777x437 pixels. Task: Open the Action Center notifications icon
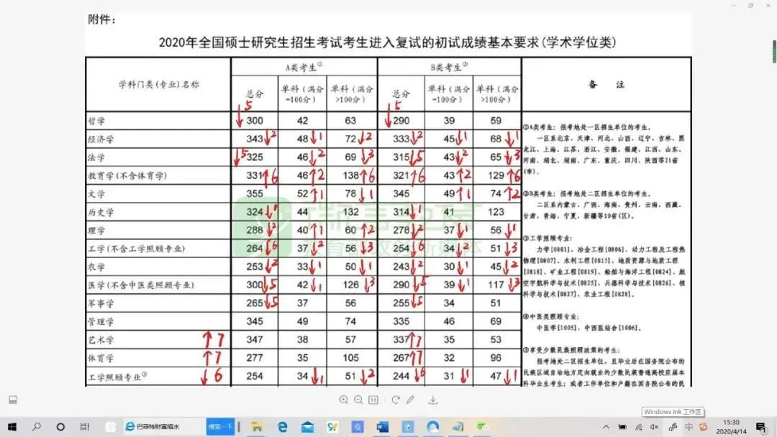click(x=761, y=427)
